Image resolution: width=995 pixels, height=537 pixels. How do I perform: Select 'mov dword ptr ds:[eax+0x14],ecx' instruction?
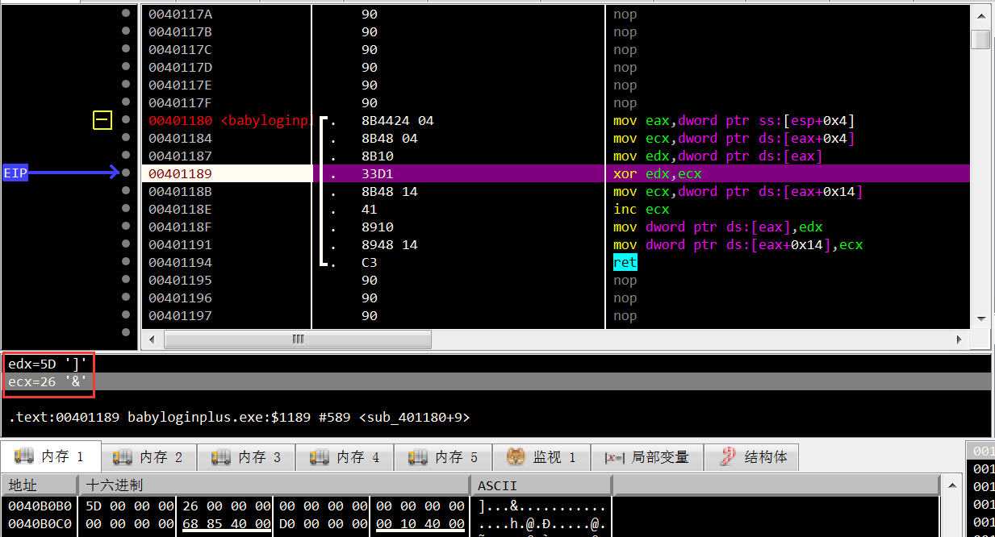click(x=738, y=244)
